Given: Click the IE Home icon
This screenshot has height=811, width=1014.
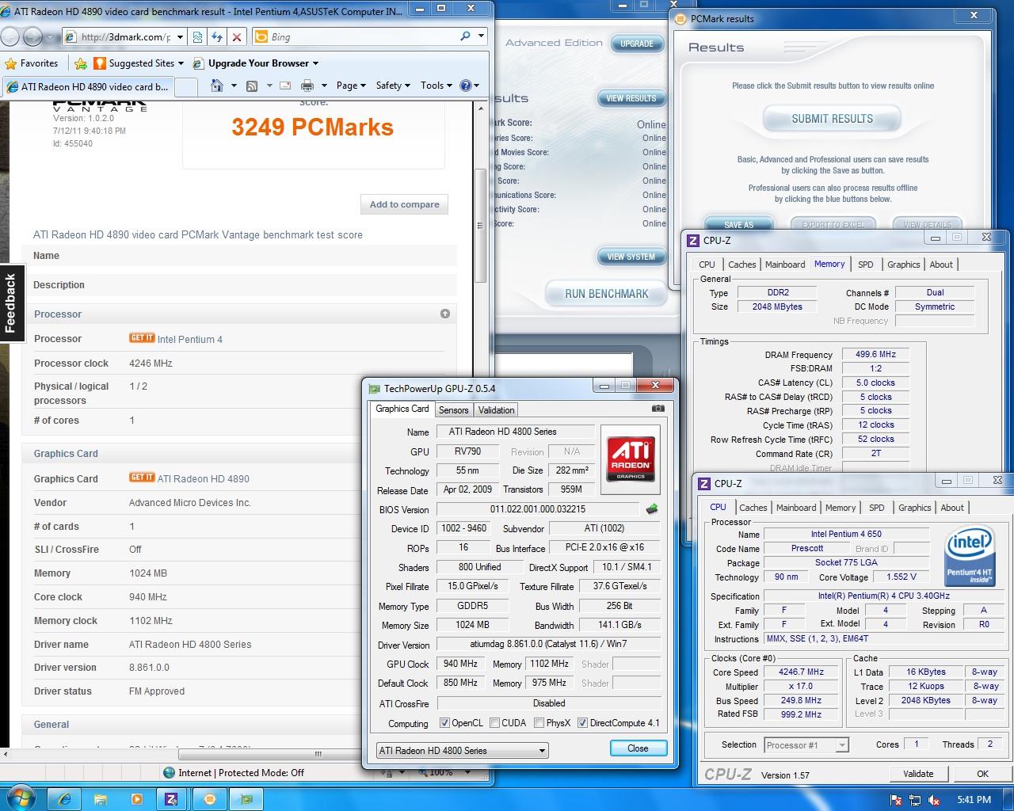Looking at the screenshot, I should pyautogui.click(x=217, y=86).
